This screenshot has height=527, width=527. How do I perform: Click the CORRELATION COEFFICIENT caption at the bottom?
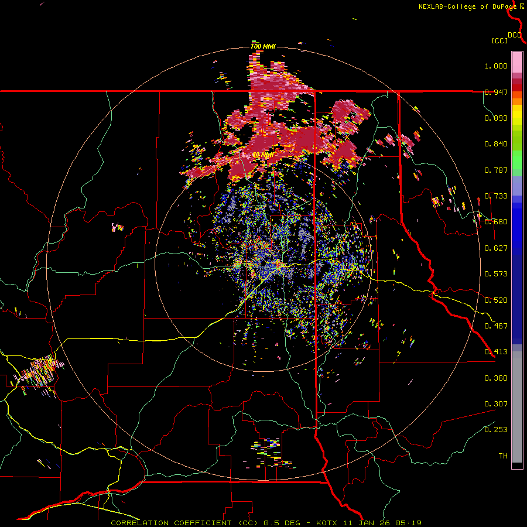coord(266,523)
